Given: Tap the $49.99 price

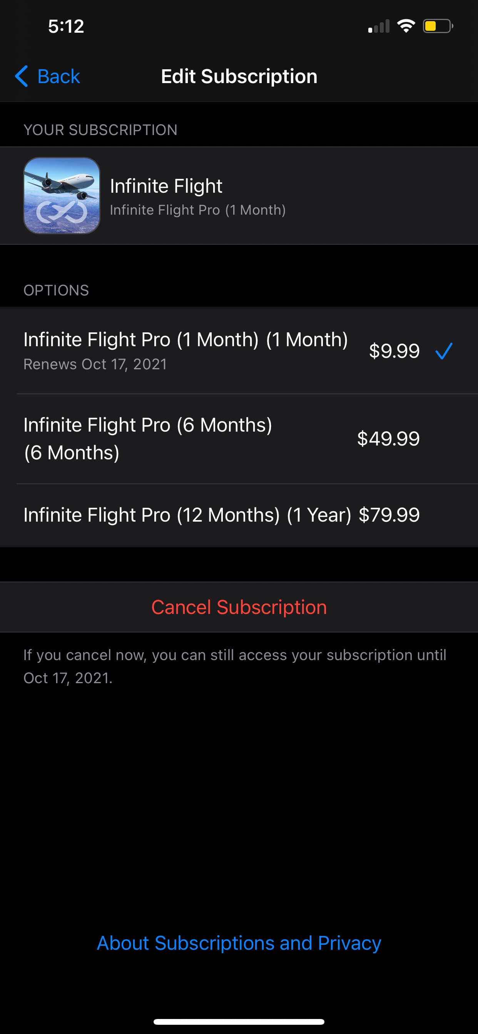Looking at the screenshot, I should click(x=388, y=438).
